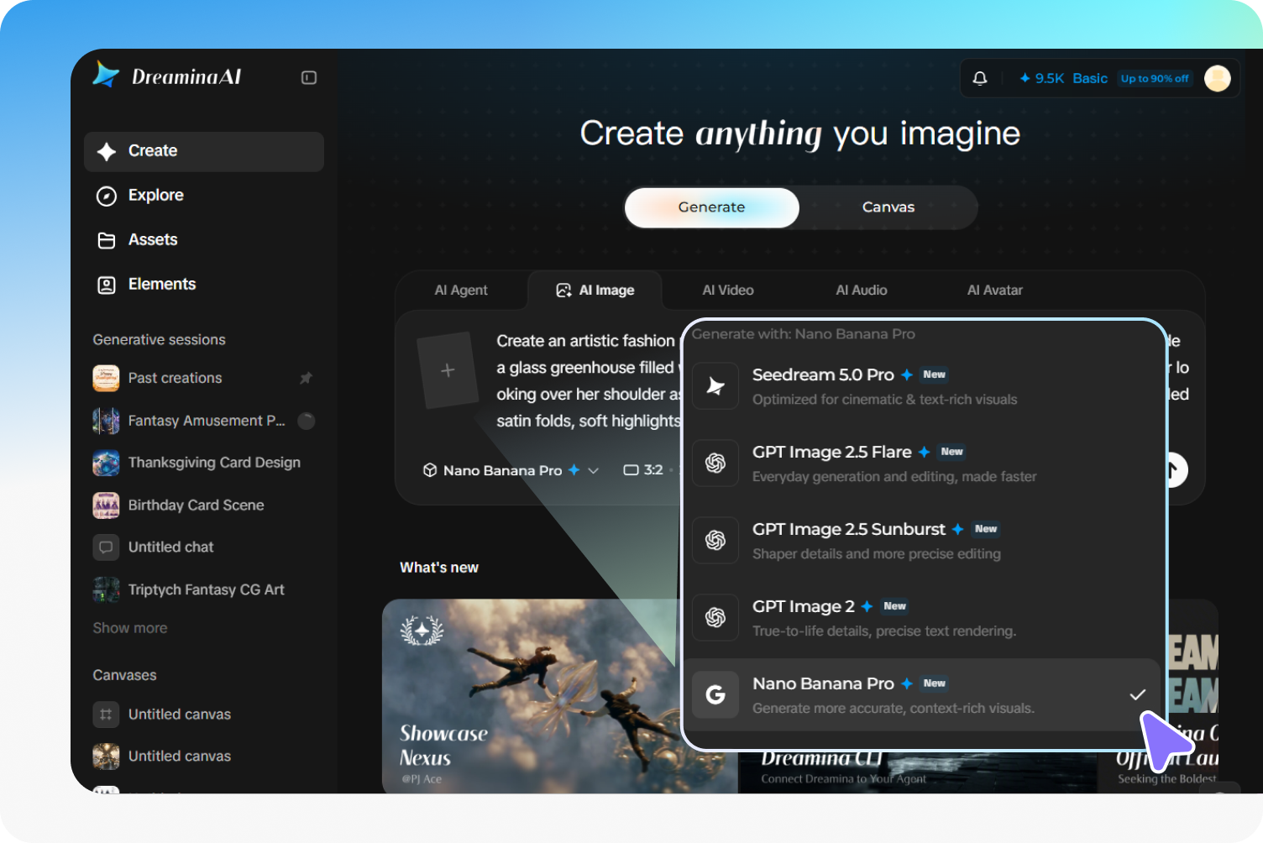Image resolution: width=1263 pixels, height=843 pixels.
Task: Click the first Untitled canvas grid icon
Action: (106, 715)
